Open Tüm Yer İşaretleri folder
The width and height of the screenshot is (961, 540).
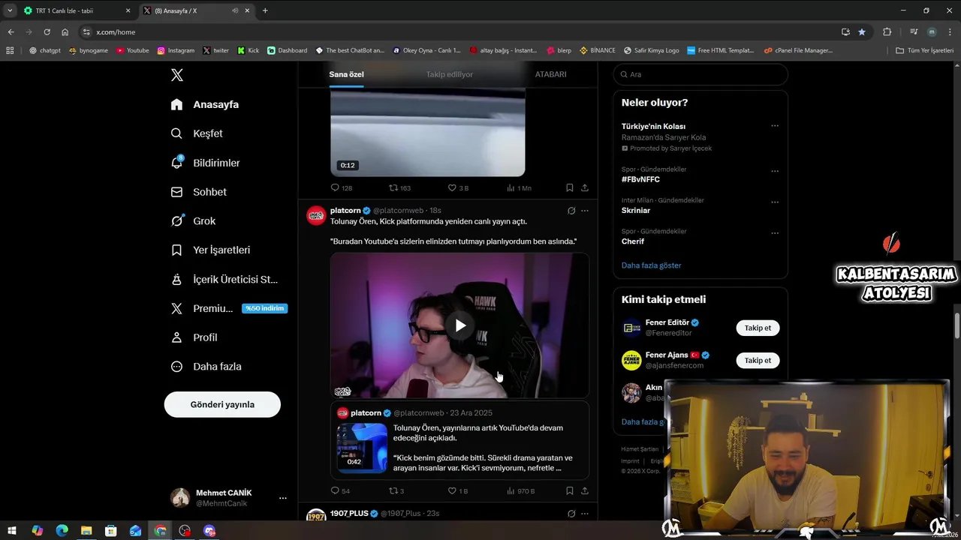pyautogui.click(x=925, y=50)
